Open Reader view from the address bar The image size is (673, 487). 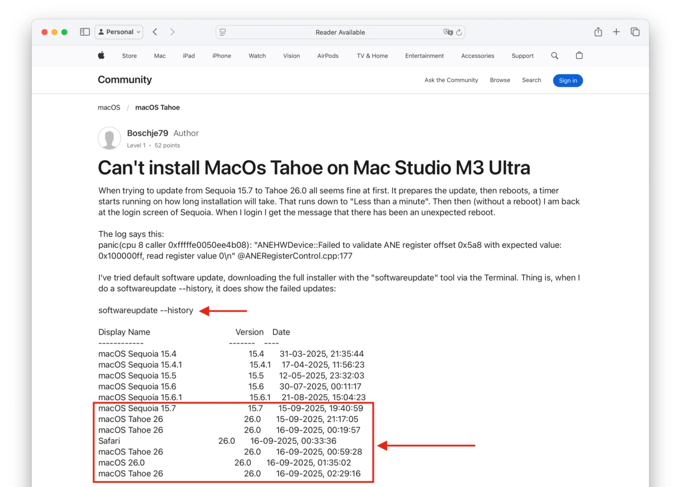pyautogui.click(x=222, y=32)
